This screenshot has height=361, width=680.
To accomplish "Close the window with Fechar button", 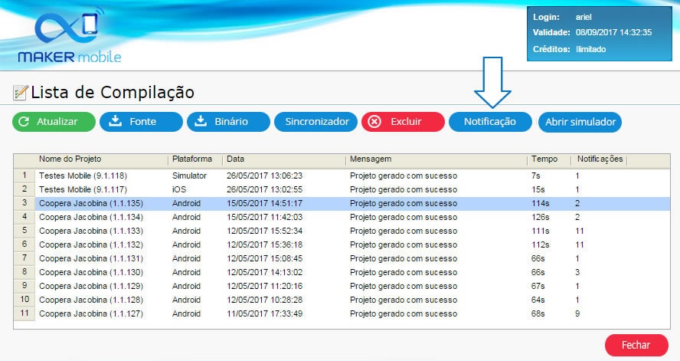I will pos(636,345).
